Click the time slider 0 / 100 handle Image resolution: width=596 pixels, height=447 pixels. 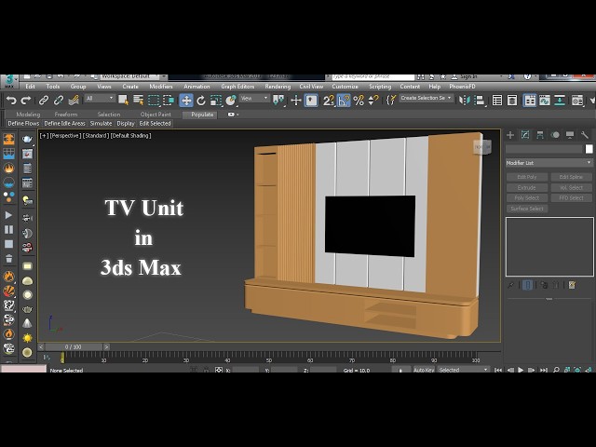click(74, 347)
